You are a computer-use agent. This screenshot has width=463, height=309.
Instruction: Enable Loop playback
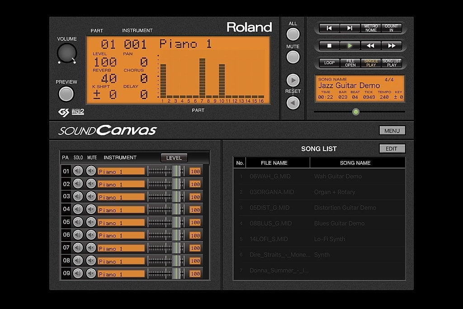coord(329,63)
